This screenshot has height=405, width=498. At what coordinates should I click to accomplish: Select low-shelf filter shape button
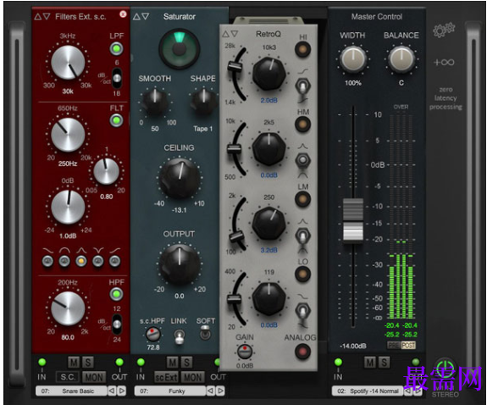pyautogui.click(x=47, y=262)
